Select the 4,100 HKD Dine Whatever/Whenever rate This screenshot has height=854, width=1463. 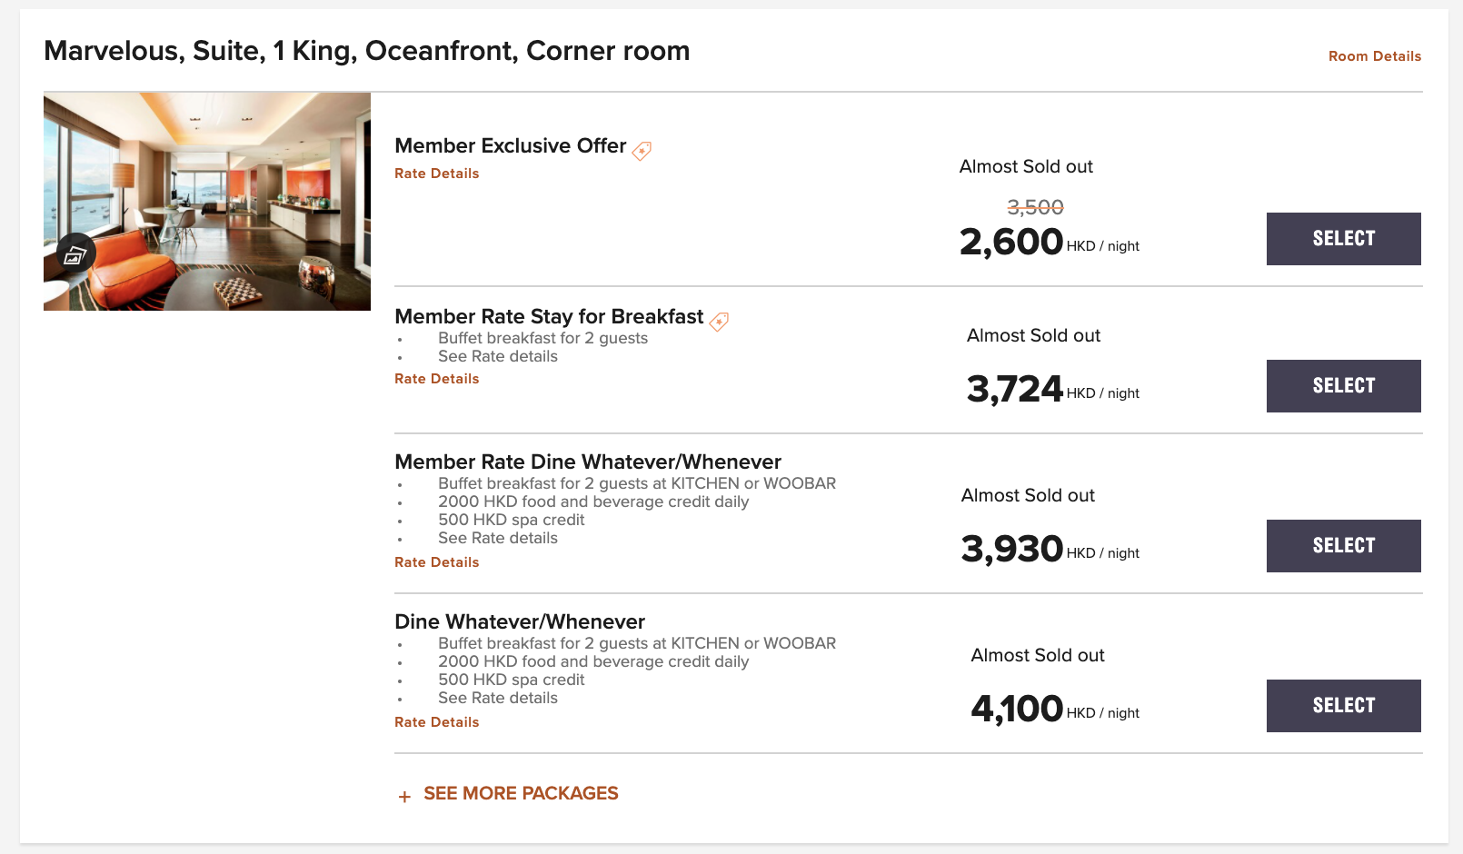pyautogui.click(x=1343, y=706)
